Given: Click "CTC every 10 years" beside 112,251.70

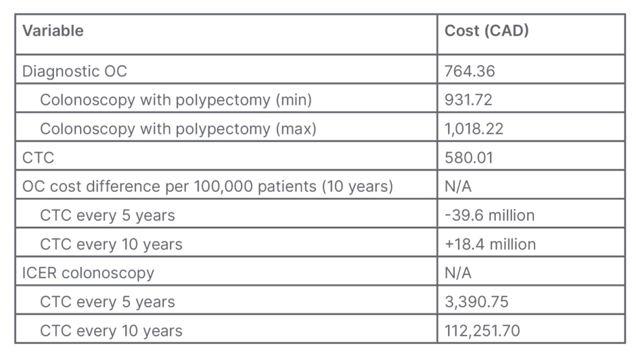Looking at the screenshot, I should point(111,331).
